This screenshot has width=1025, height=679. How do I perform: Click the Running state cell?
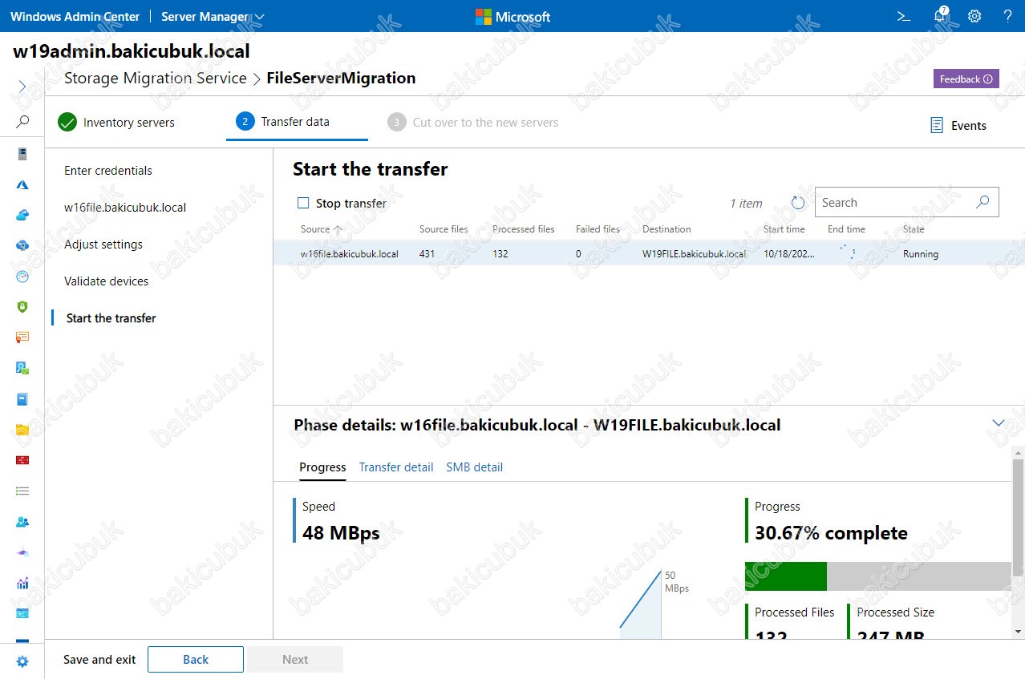coord(921,254)
